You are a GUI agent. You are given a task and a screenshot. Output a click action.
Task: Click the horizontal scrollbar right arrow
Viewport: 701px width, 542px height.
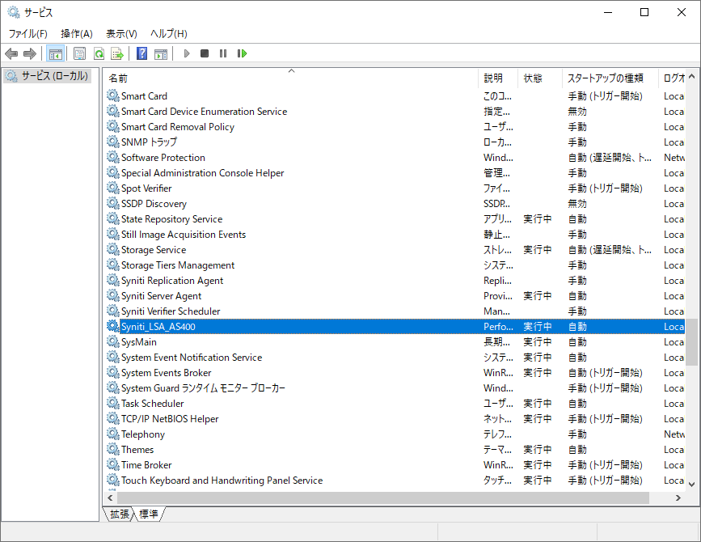click(x=678, y=498)
